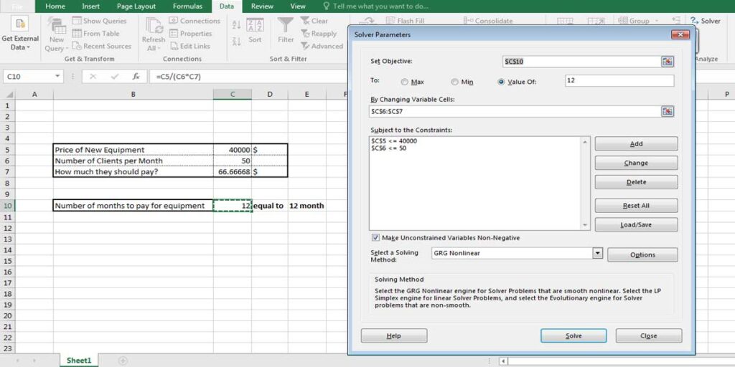The width and height of the screenshot is (735, 367).
Task: Sort A to Z ascending icon
Action: click(x=237, y=25)
